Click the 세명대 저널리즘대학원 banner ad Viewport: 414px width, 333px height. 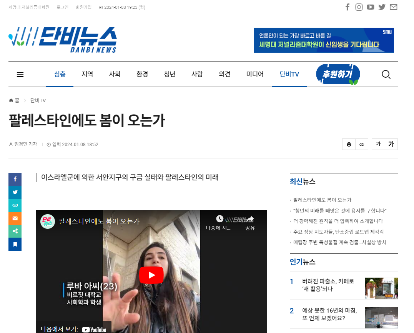click(x=324, y=40)
